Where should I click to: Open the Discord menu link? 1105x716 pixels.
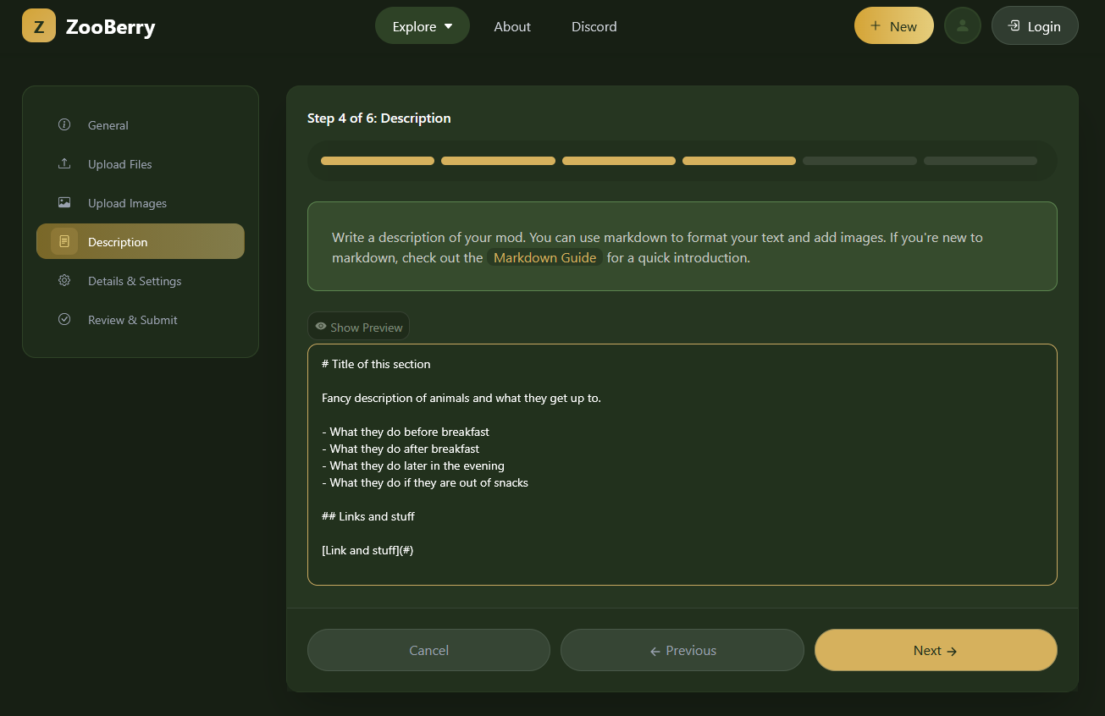point(594,26)
